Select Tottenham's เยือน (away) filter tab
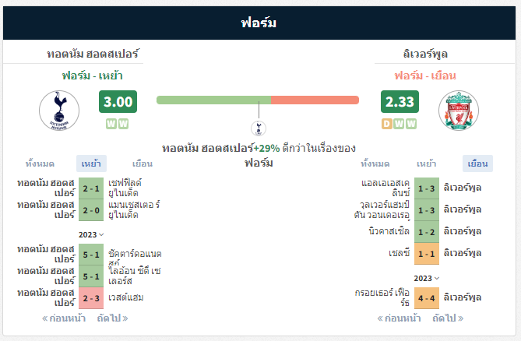Viewport: 521px width, 341px height. 143,163
